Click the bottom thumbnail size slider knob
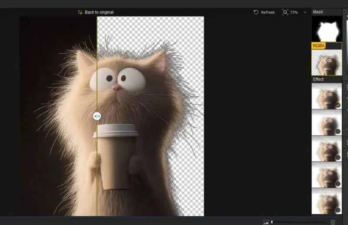The height and width of the screenshot is (225, 348). point(272,222)
